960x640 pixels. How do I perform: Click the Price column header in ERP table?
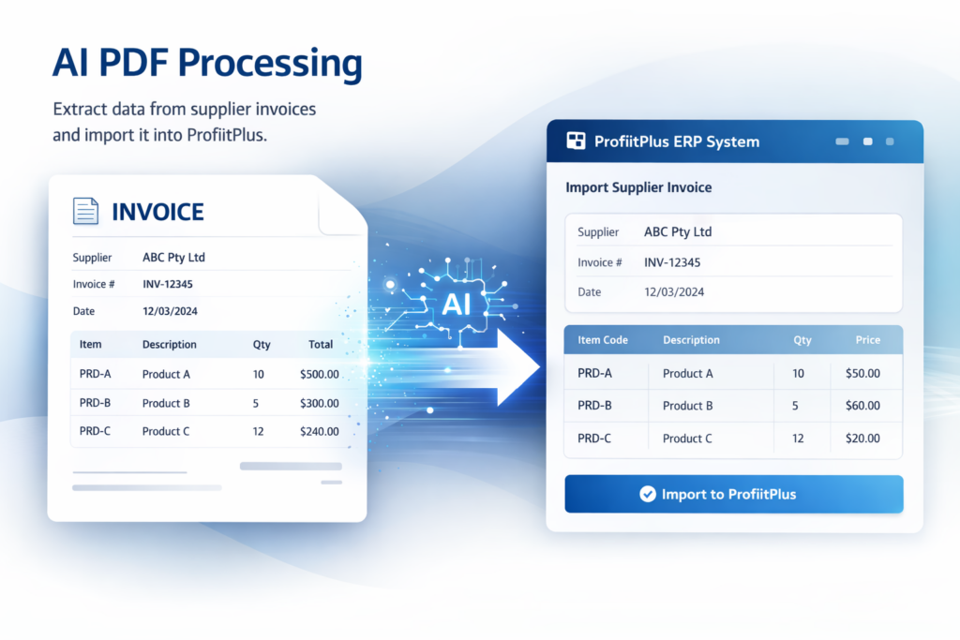tap(867, 340)
